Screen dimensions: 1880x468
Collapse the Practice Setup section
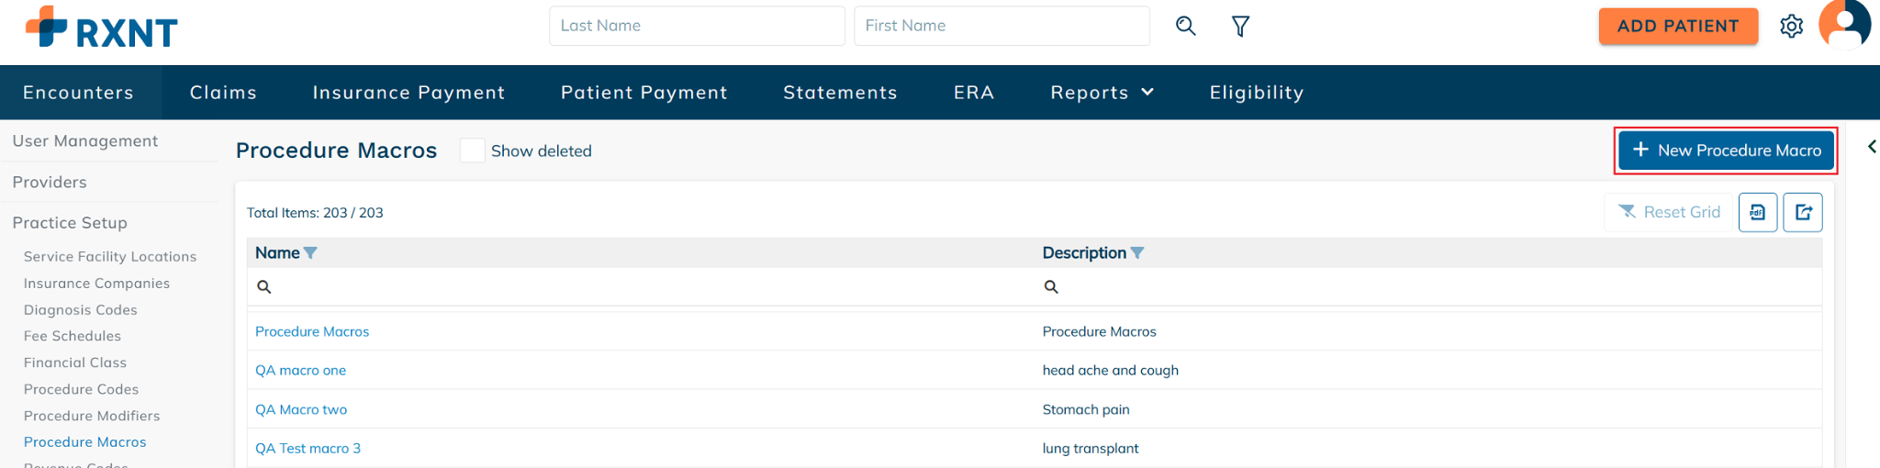70,223
